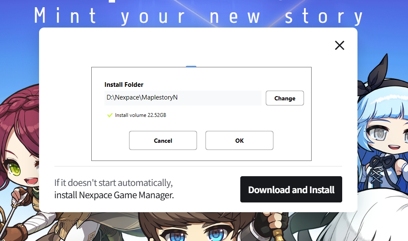Screen dimensions: 408x241
Task: Click Change to pick another install folder
Action: [284, 98]
